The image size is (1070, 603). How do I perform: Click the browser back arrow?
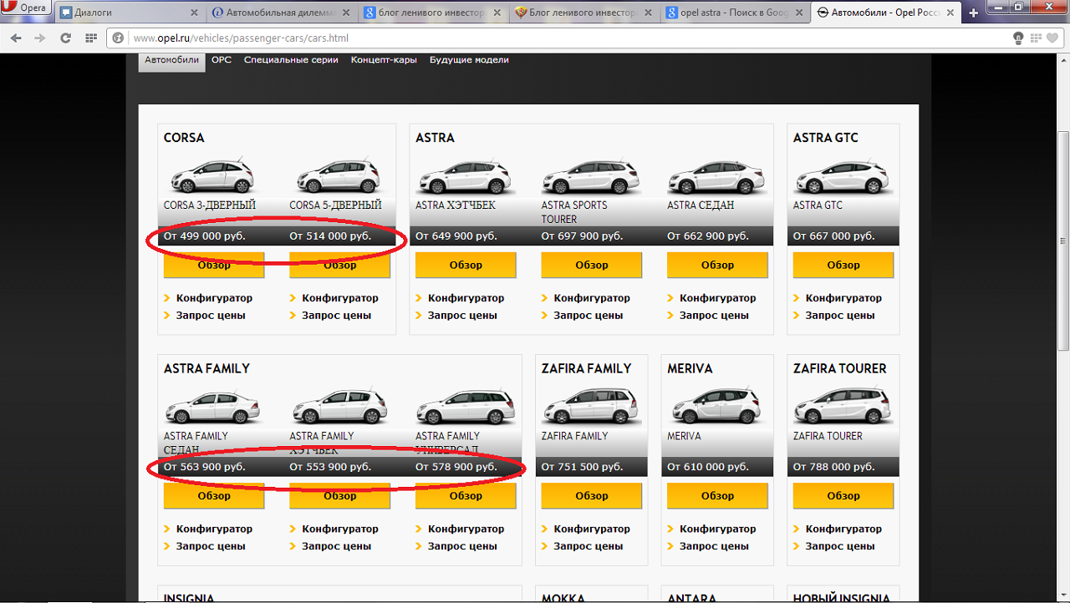pyautogui.click(x=17, y=38)
